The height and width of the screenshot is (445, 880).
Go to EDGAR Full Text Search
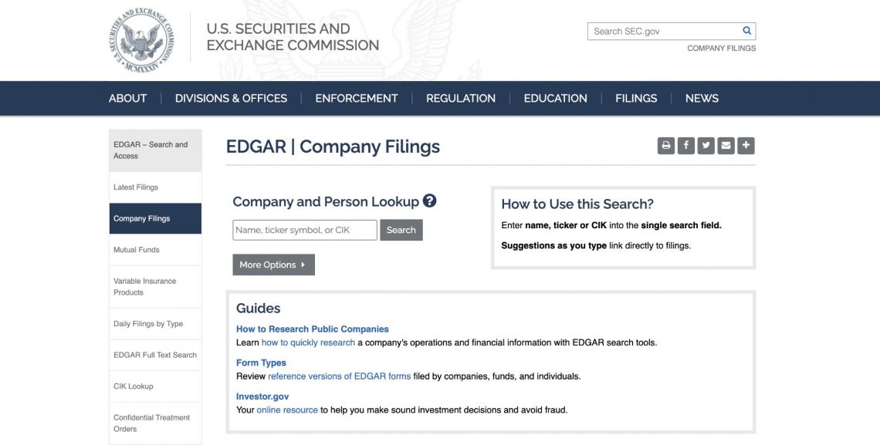tap(155, 355)
